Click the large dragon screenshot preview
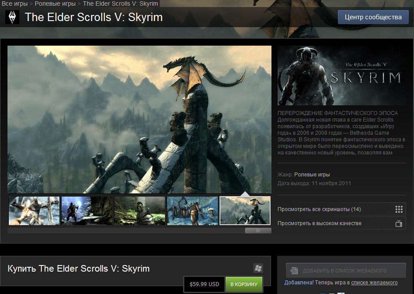 [x=139, y=120]
